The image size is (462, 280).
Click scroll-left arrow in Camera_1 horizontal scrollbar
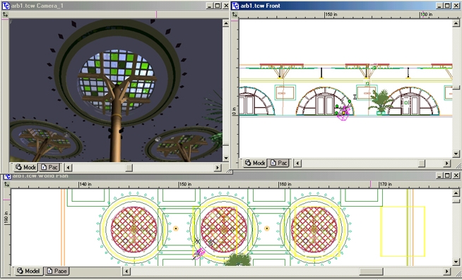(x=69, y=168)
